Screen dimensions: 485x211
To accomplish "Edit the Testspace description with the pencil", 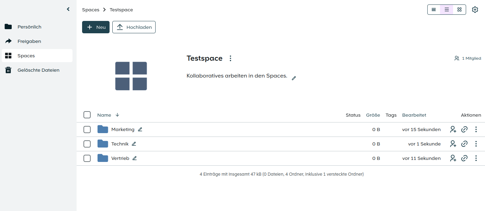I will coord(294,78).
